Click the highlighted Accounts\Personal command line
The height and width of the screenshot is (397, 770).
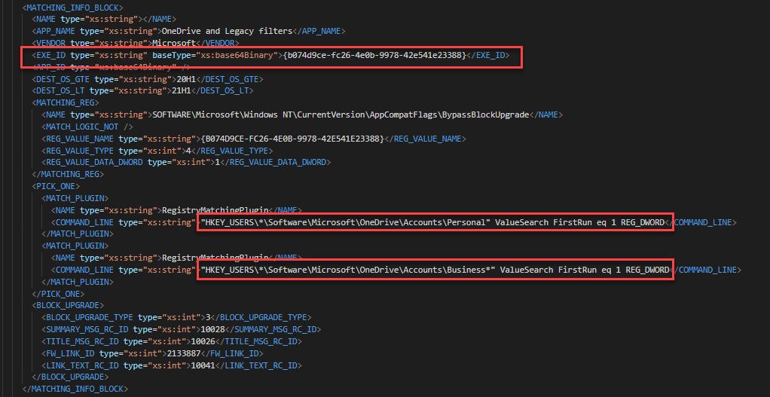tap(434, 221)
